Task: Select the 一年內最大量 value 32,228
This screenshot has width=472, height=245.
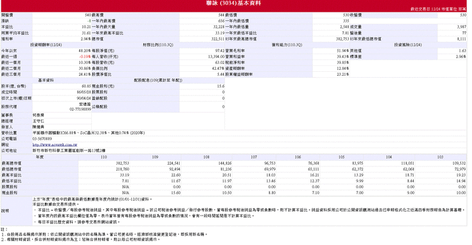Action: pyautogui.click(x=219, y=27)
